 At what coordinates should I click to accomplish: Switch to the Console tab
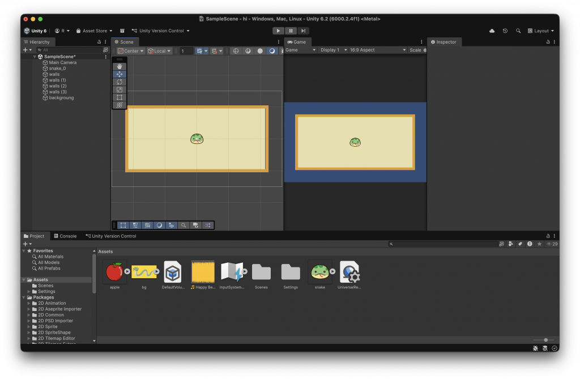click(x=65, y=236)
